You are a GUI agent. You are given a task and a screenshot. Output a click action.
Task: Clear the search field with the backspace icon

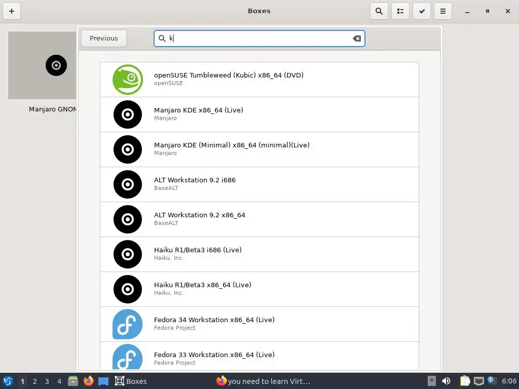(357, 38)
